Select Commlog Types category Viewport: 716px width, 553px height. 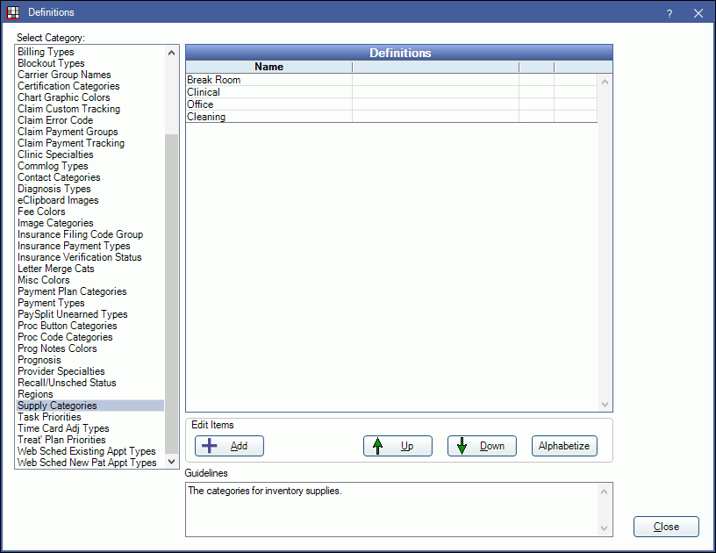90,166
